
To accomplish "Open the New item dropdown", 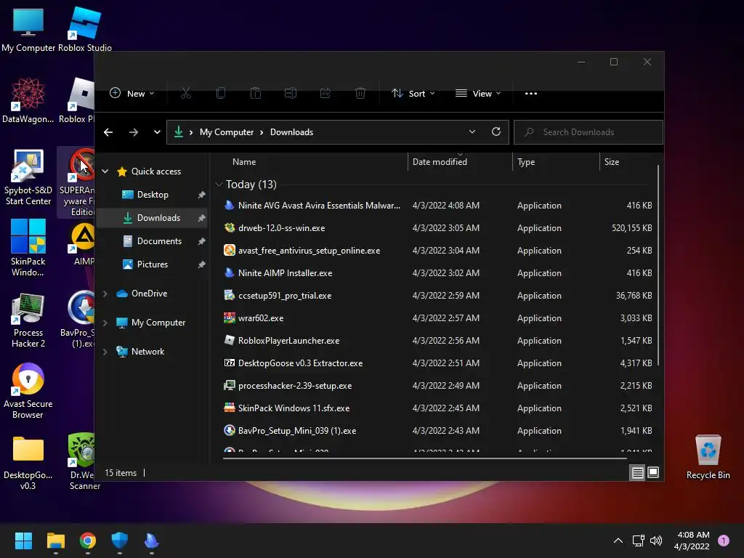I will click(132, 94).
